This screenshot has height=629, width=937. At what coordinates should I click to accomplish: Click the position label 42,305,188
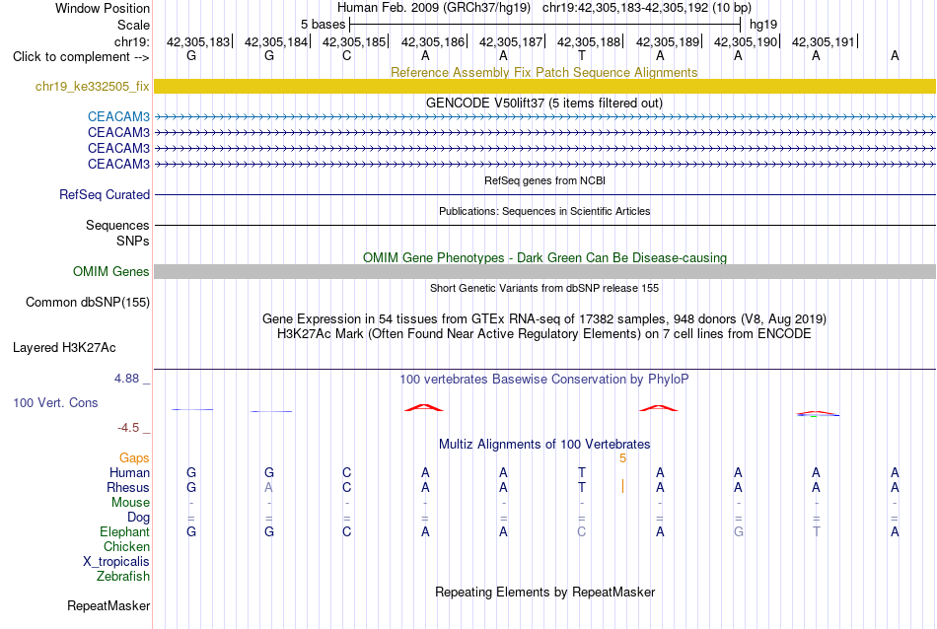click(x=589, y=41)
